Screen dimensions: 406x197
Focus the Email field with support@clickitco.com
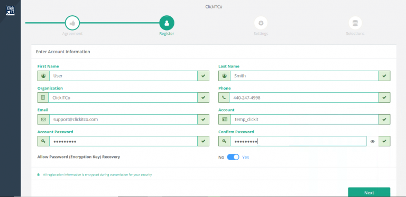(123, 120)
